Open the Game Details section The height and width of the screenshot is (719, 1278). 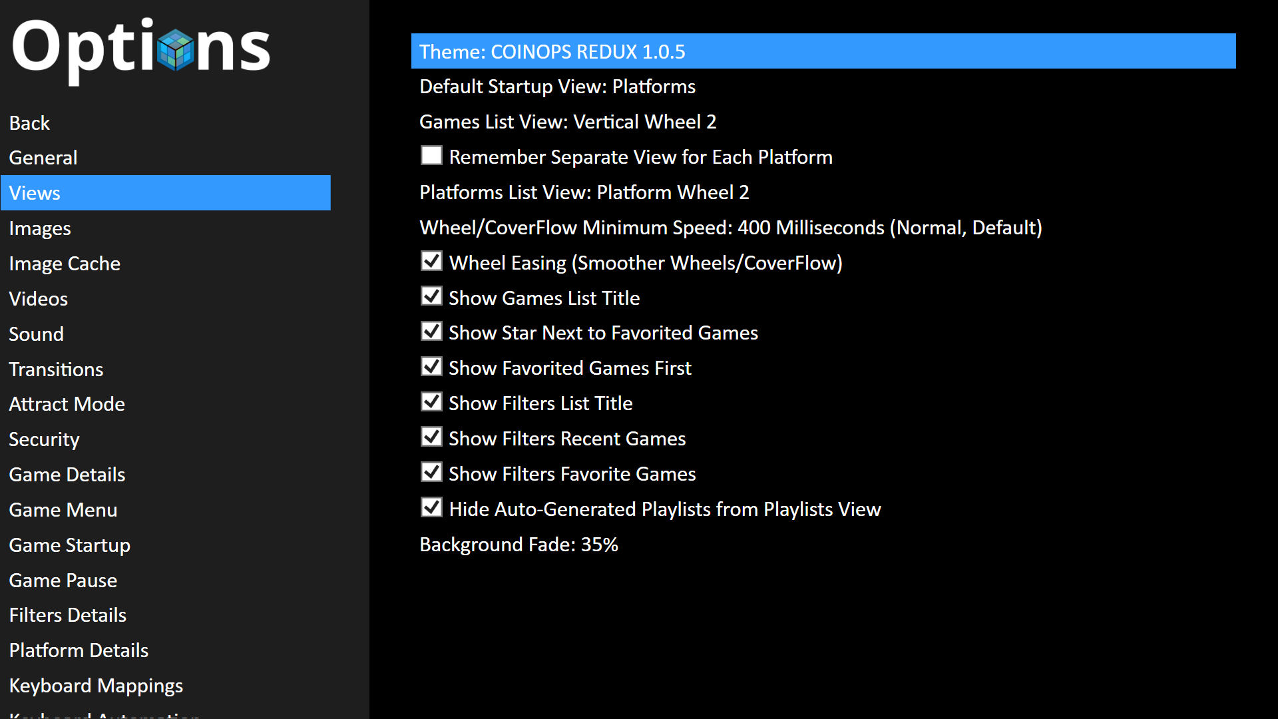pyautogui.click(x=166, y=475)
